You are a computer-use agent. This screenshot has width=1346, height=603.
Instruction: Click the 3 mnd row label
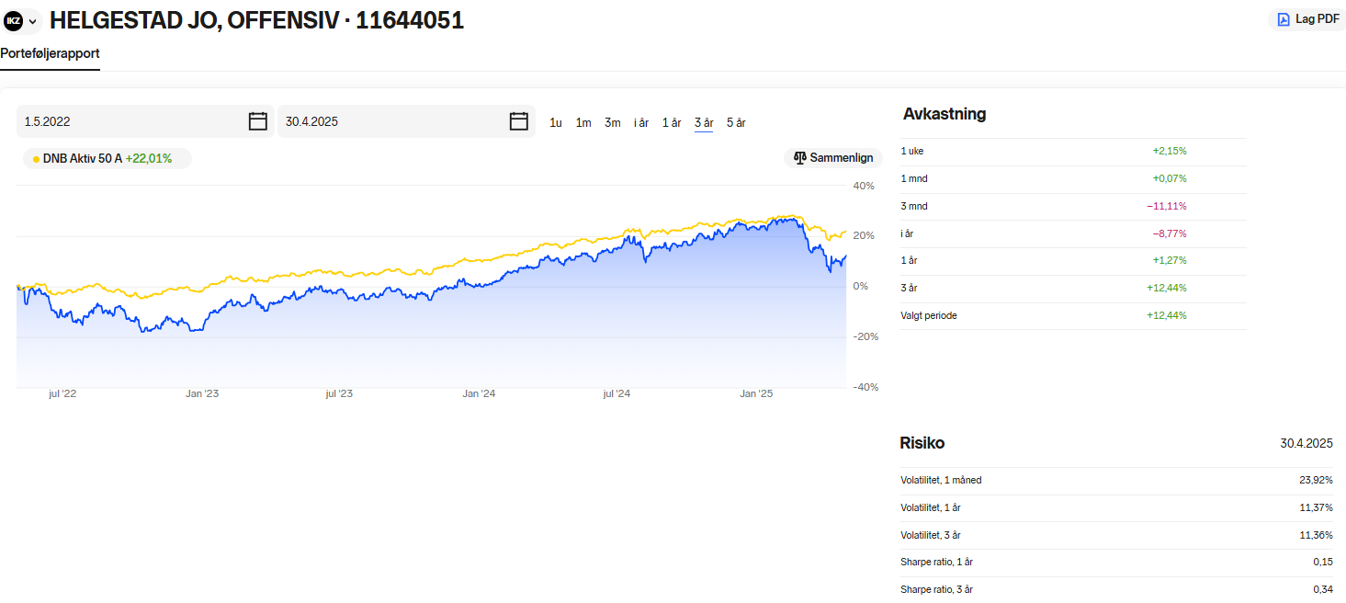pyautogui.click(x=915, y=206)
